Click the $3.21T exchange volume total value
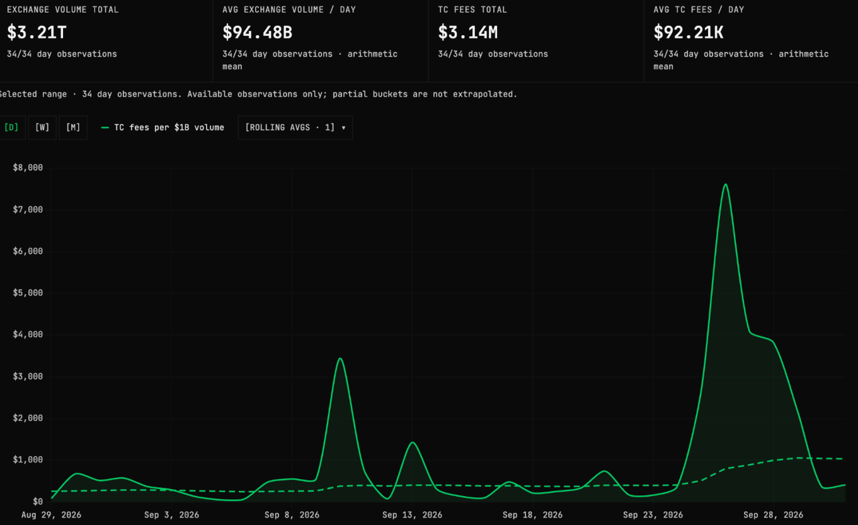858x525 pixels. click(37, 31)
